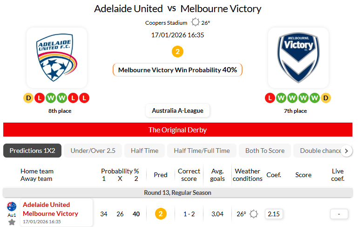Click the orange prediction 2 badge under date
Image resolution: width=358 pixels, height=227 pixels.
click(177, 52)
